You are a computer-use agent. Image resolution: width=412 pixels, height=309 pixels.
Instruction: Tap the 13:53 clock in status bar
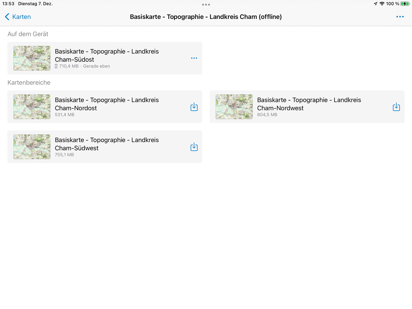point(8,4)
